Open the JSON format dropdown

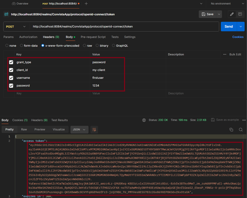point(79,130)
